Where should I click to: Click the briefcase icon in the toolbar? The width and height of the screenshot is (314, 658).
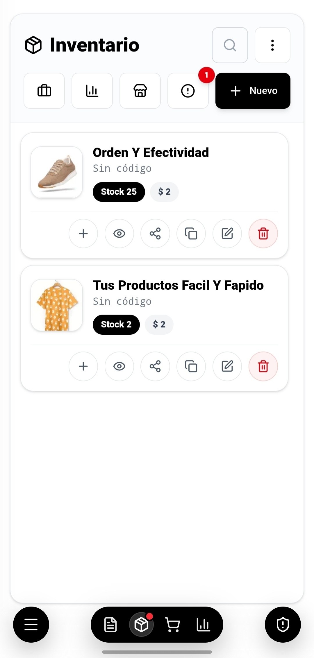[x=44, y=91]
